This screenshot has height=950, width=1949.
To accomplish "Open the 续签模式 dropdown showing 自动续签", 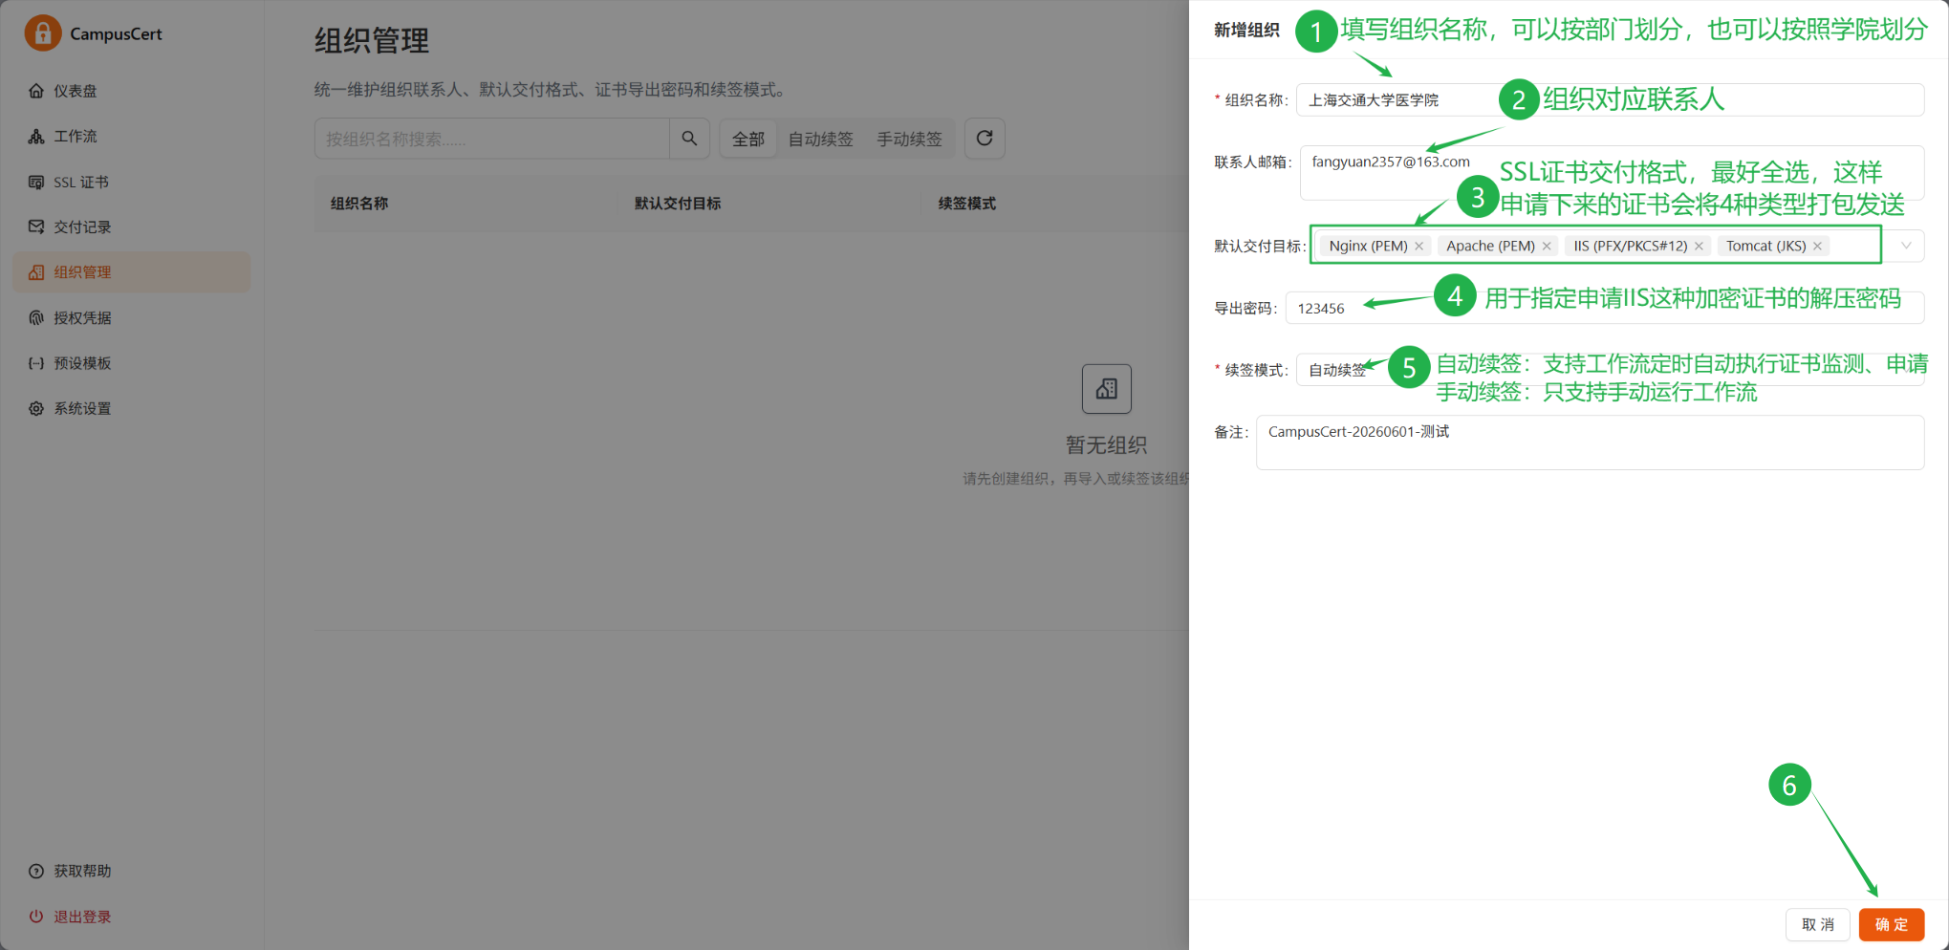I will (1610, 370).
